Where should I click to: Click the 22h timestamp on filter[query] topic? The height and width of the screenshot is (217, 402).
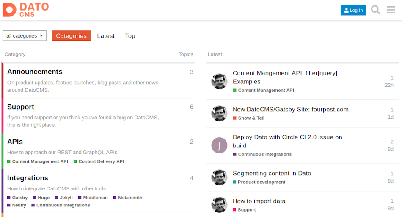tap(389, 85)
